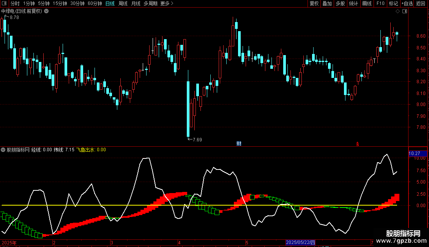The height and width of the screenshot is (247, 429).
Task: Click the 股朋指标网 indicator name
Action: click(18, 150)
